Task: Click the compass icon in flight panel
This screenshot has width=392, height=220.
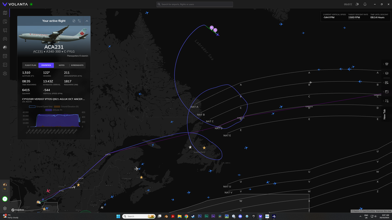Action: click(74, 21)
